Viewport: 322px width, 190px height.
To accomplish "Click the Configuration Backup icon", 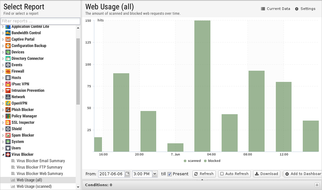I will coord(8,46).
